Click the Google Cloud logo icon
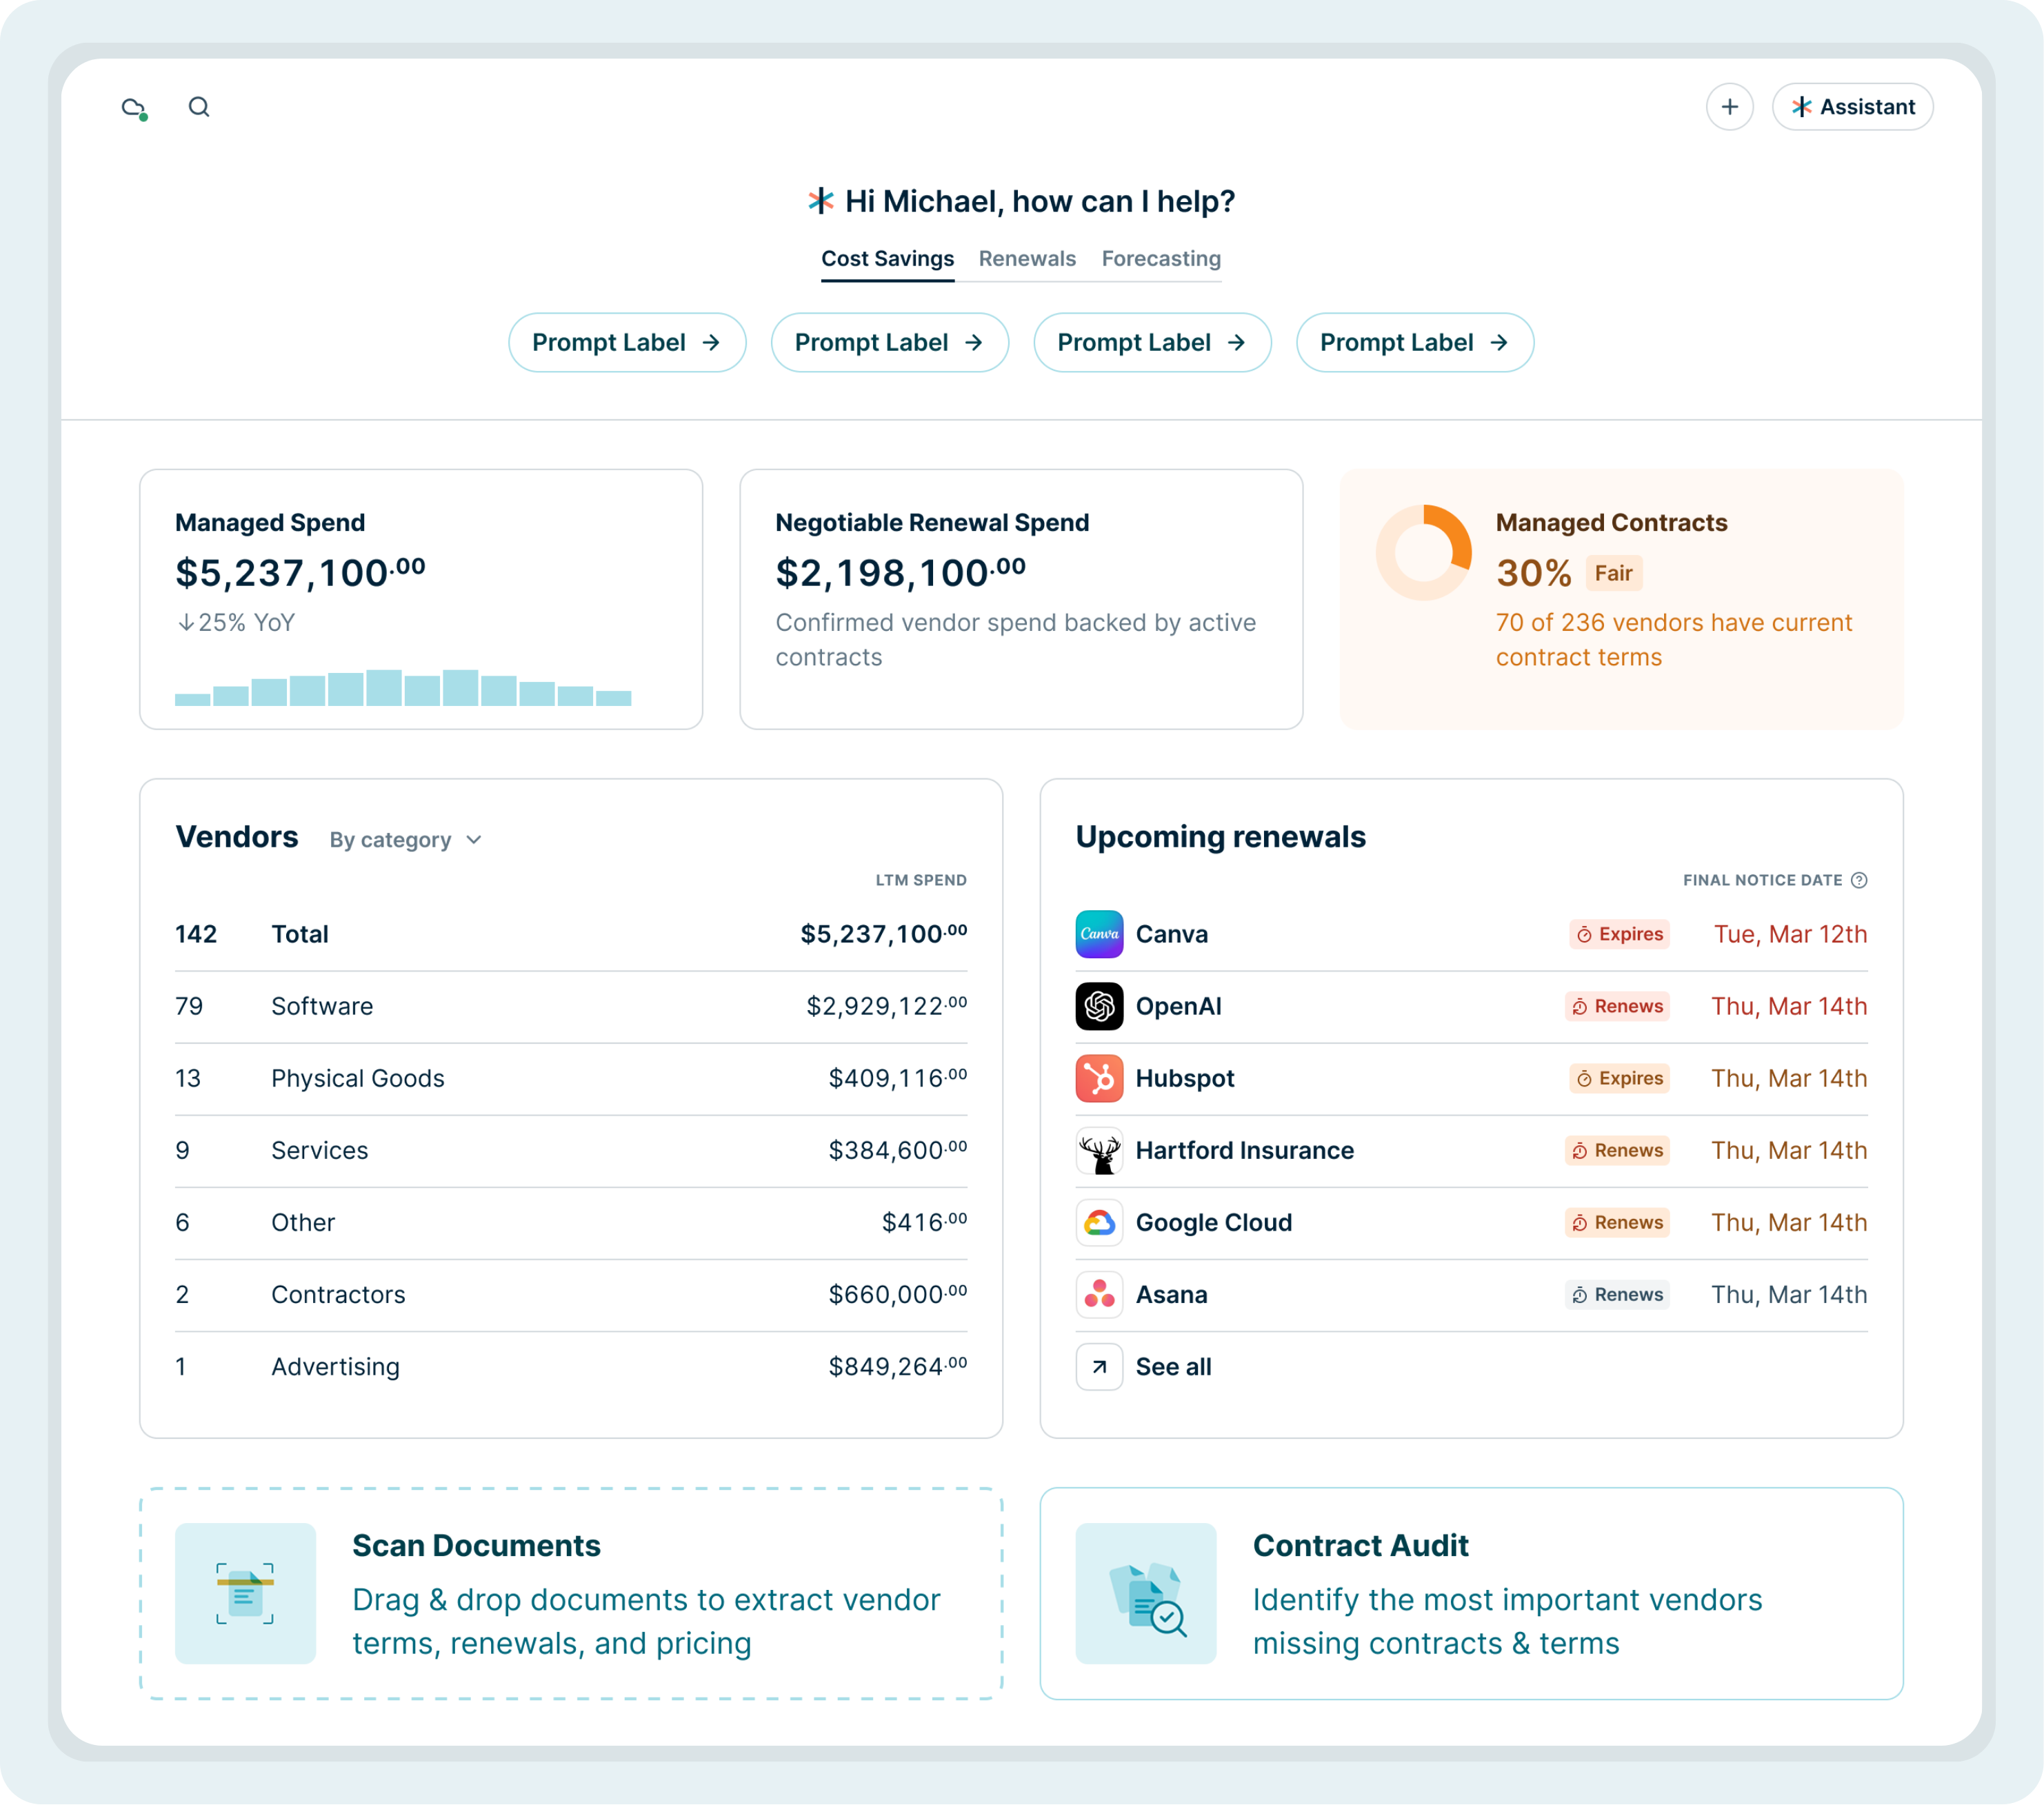The width and height of the screenshot is (2044, 1805). click(1099, 1222)
